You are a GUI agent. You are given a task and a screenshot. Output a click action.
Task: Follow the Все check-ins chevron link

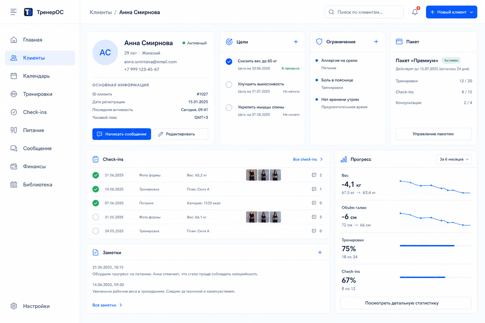click(308, 159)
